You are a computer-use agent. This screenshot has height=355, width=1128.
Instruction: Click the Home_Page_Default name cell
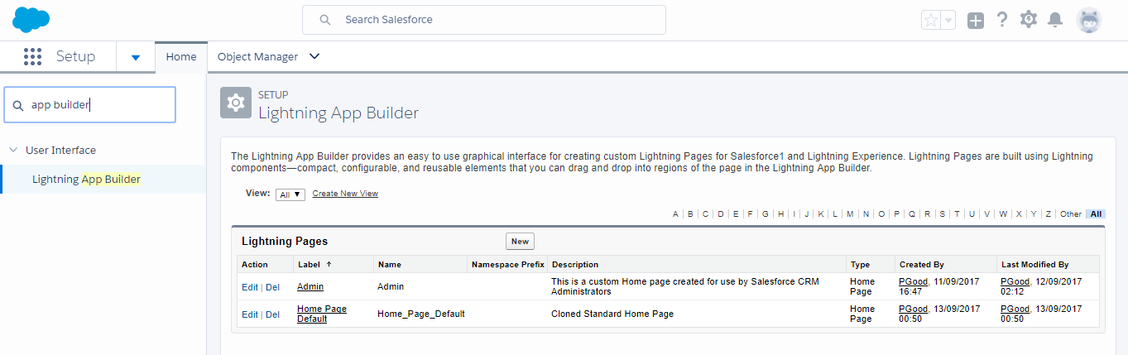pyautogui.click(x=421, y=314)
